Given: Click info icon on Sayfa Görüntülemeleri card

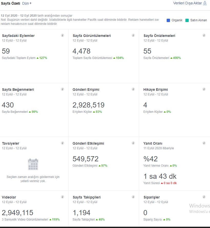Looking at the screenshot, I should 133,35.
